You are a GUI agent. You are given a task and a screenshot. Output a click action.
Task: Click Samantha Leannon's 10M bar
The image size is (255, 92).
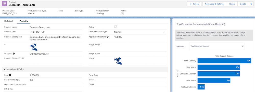click(219, 74)
